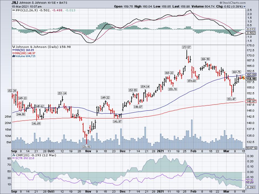Click the 151.14 October high label

(62, 93)
